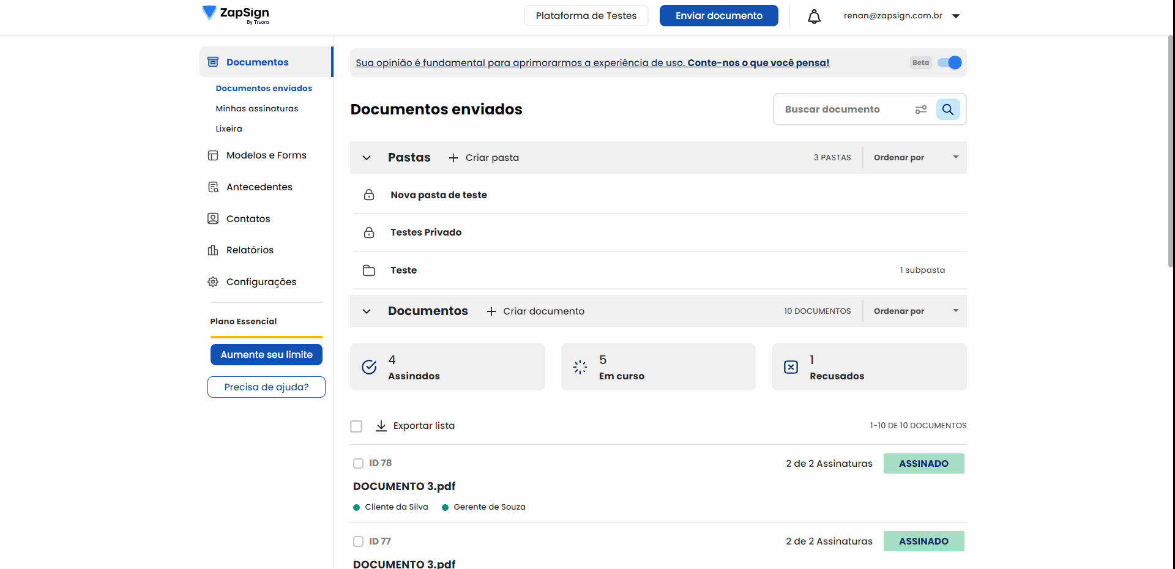Click the Enviar documento button
1175x569 pixels.
point(719,16)
